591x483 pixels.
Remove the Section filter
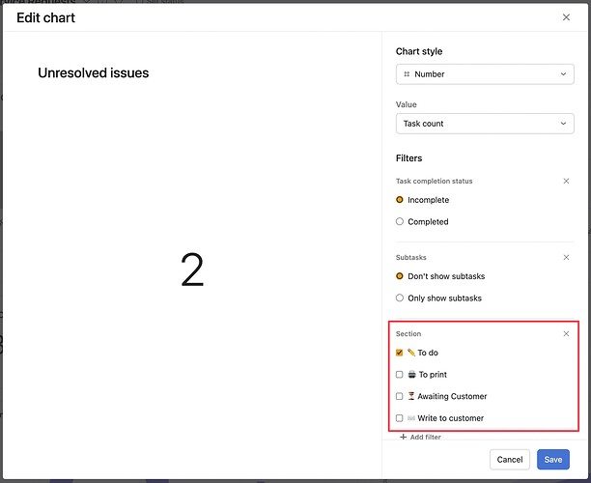566,333
